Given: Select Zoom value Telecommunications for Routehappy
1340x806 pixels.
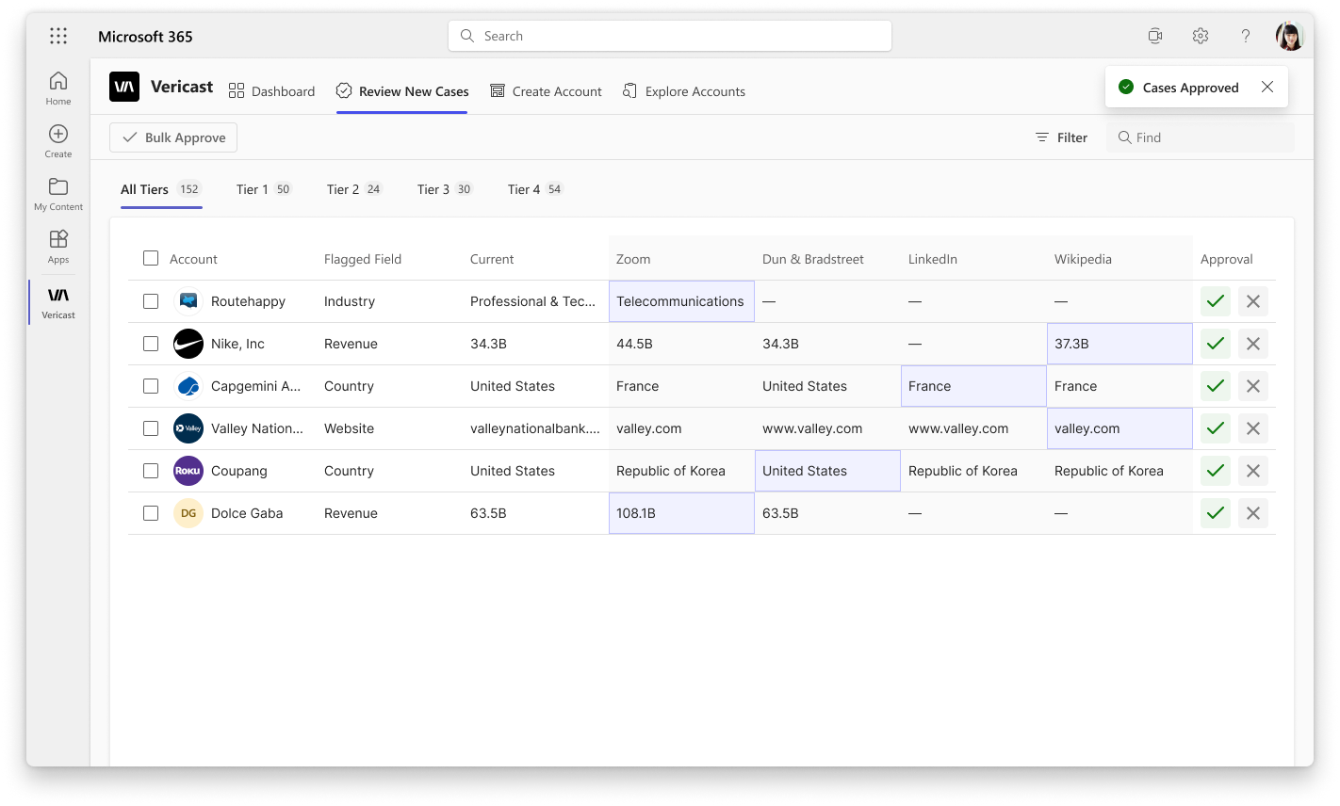Looking at the screenshot, I should coord(681,301).
